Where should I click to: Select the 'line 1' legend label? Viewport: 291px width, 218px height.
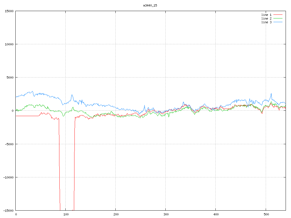(266, 14)
